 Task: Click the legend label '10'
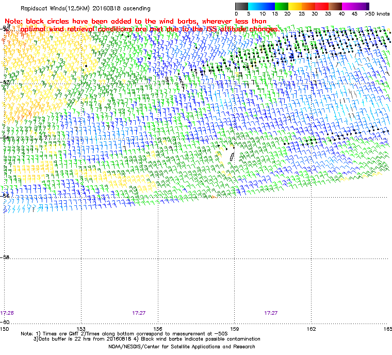tap(263, 14)
